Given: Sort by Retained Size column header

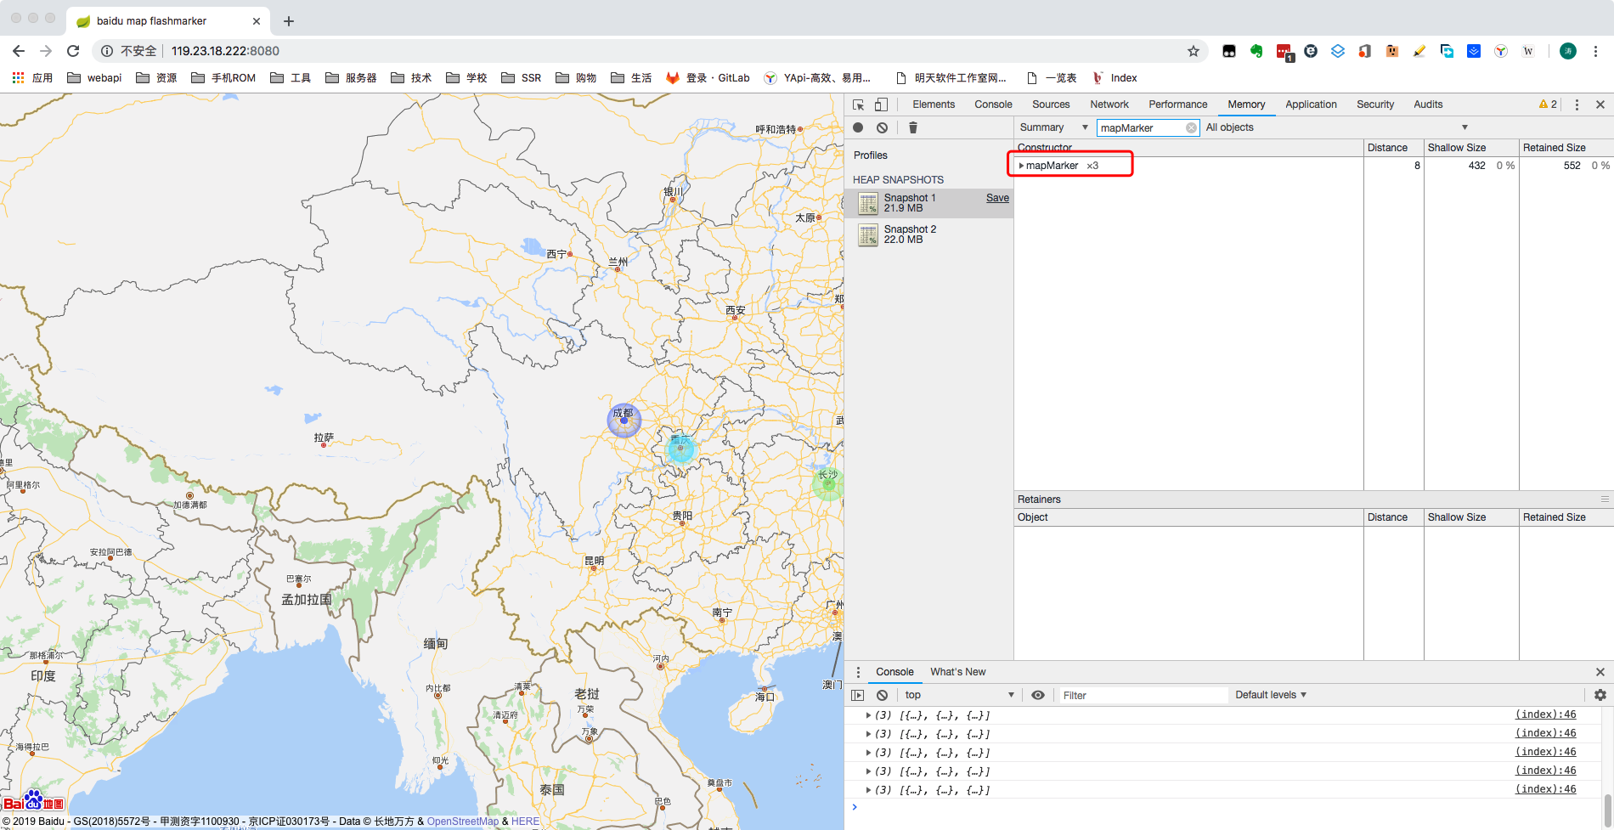Looking at the screenshot, I should [x=1566, y=148].
